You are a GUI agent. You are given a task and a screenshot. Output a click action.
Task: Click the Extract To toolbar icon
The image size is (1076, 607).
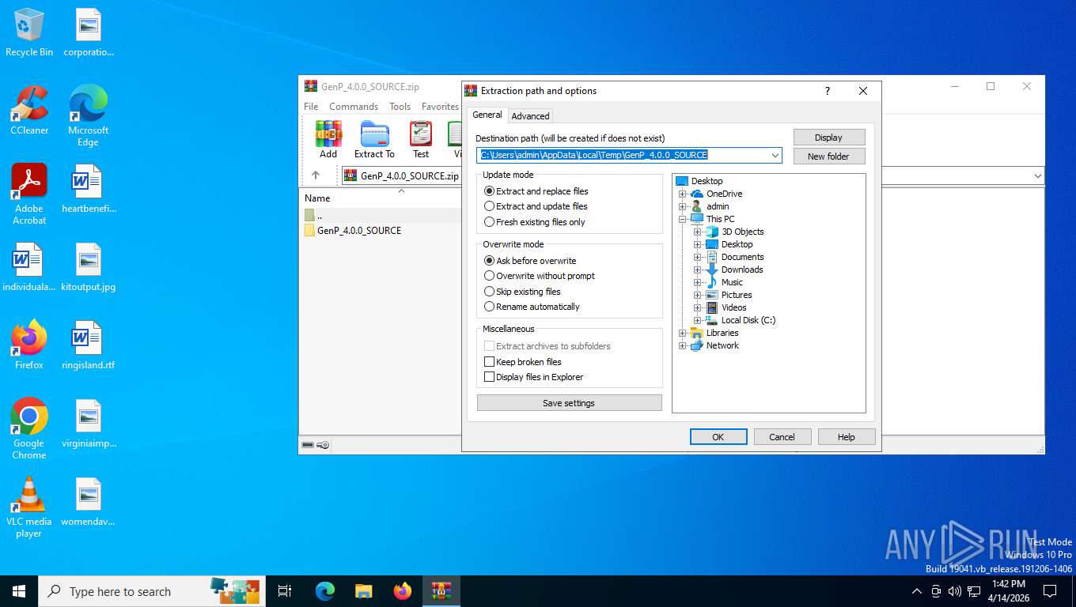pos(374,139)
